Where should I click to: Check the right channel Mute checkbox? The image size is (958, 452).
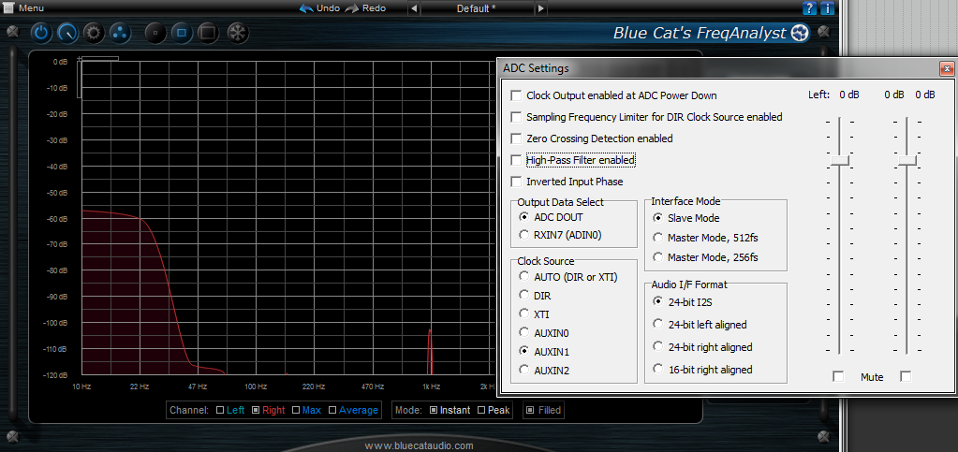point(906,376)
